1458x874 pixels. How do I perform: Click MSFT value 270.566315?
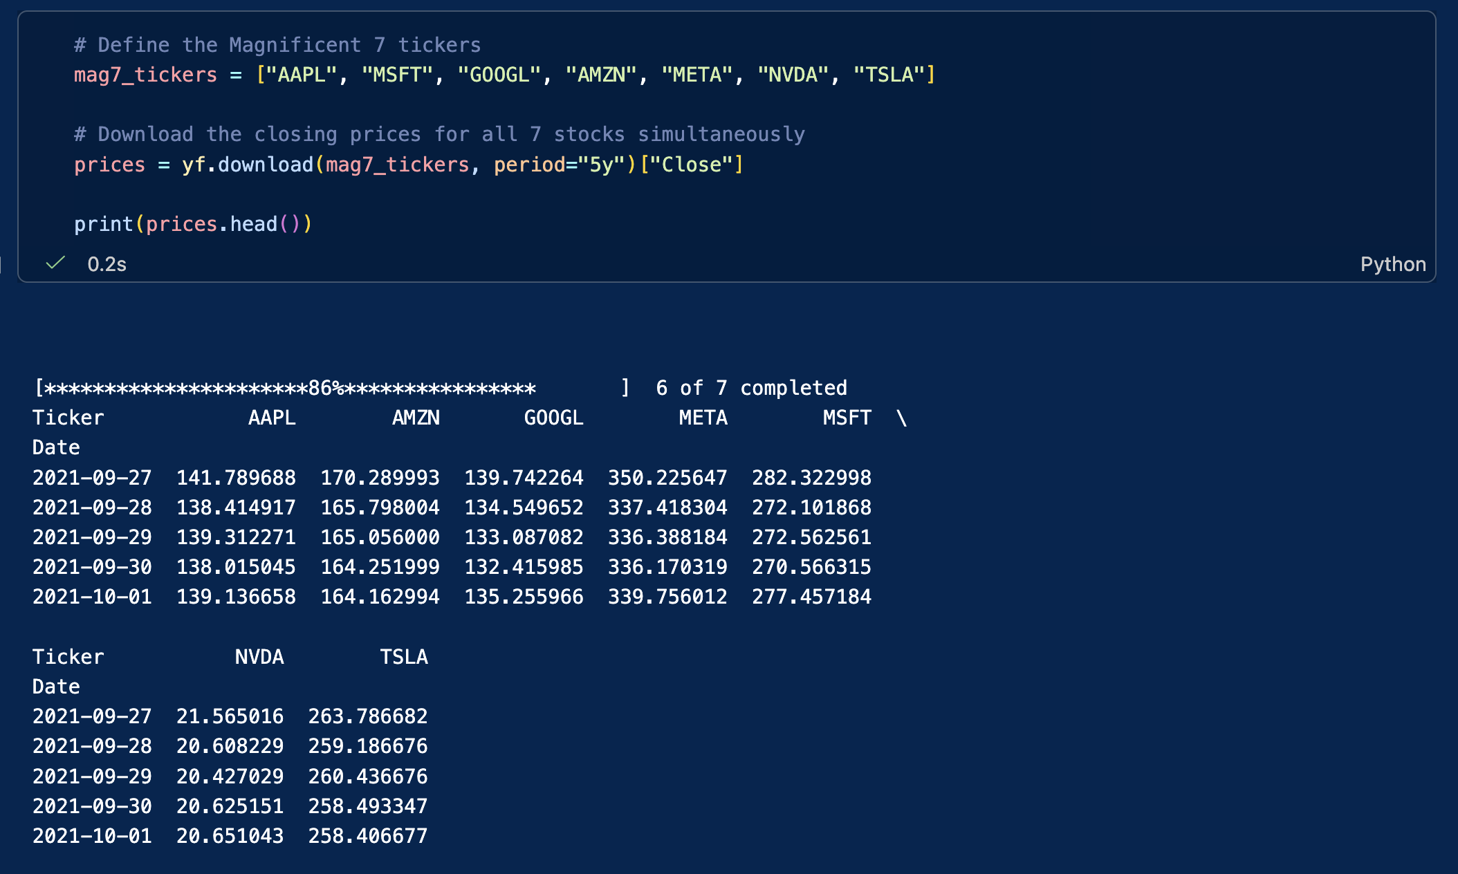[811, 567]
